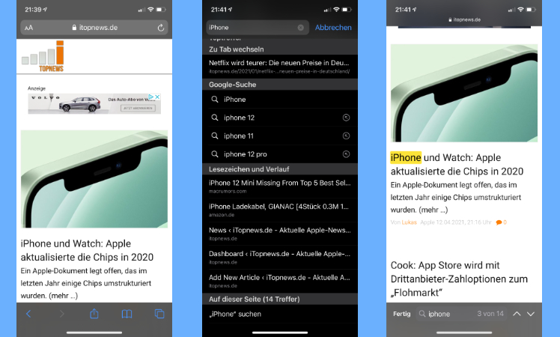Reload the itopnews.de page

click(x=160, y=28)
